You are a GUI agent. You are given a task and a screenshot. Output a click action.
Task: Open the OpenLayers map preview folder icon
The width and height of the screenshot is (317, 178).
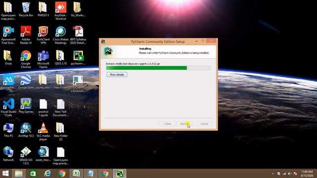click(x=8, y=11)
